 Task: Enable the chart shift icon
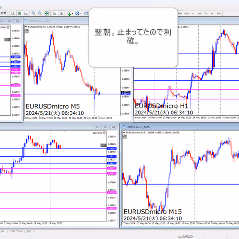click(61, 13)
